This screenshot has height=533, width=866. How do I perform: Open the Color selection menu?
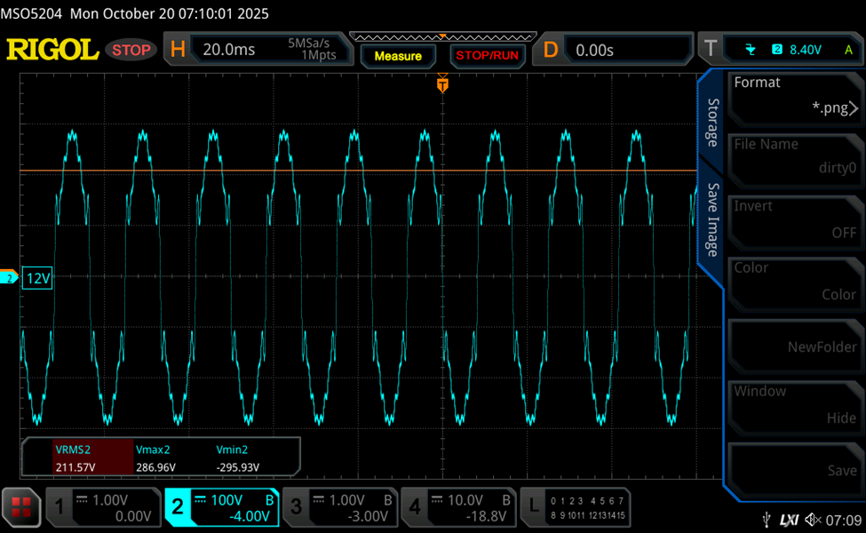click(795, 282)
